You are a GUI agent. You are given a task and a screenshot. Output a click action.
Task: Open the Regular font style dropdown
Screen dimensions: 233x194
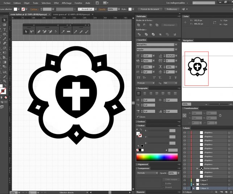176,50
